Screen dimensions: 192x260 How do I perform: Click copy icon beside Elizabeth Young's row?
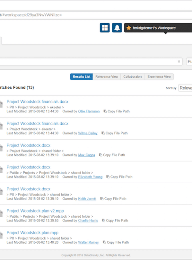[108, 176]
